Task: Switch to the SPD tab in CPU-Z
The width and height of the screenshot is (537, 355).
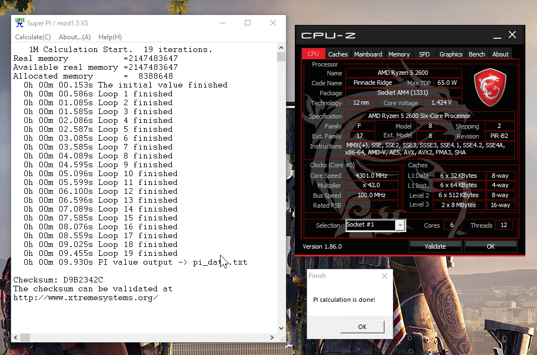Action: pos(424,54)
